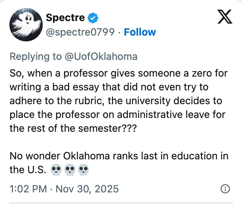Click the Nov 30, 2025 date
The width and height of the screenshot is (243, 204).
pyautogui.click(x=88, y=189)
